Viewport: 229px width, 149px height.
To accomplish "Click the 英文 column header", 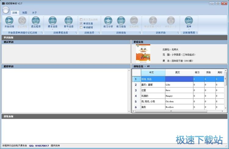I will (x=179, y=72).
